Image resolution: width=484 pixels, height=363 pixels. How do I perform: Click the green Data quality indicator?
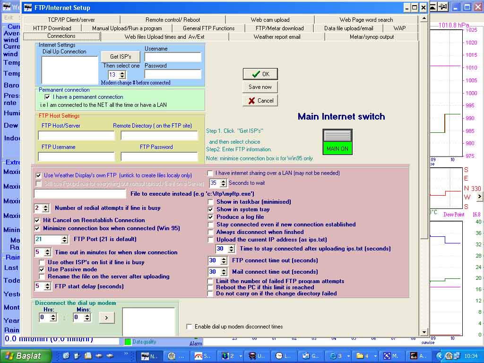click(128, 342)
